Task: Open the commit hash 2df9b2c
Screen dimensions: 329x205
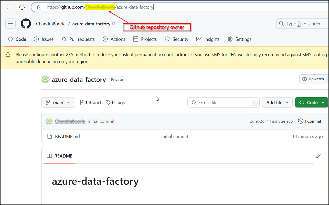Action: pos(257,121)
